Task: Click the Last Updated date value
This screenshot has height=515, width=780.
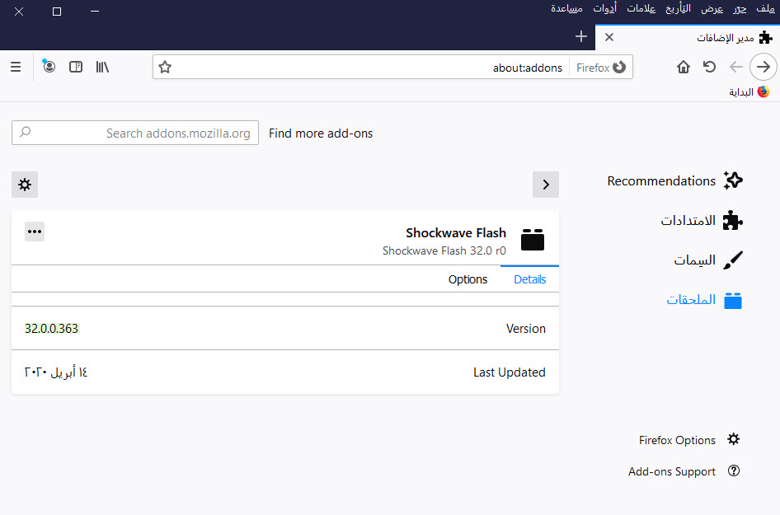Action: point(56,372)
